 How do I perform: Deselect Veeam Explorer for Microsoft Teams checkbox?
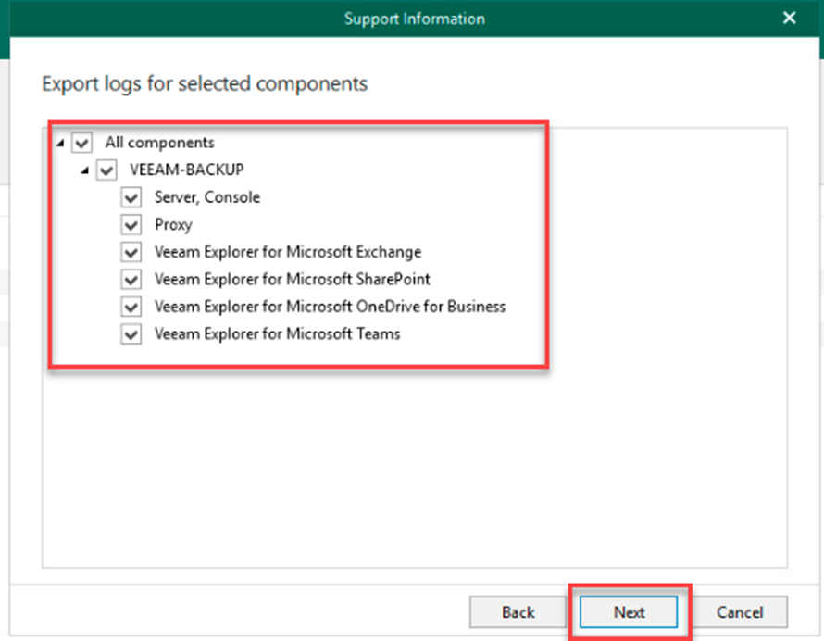[x=131, y=333]
